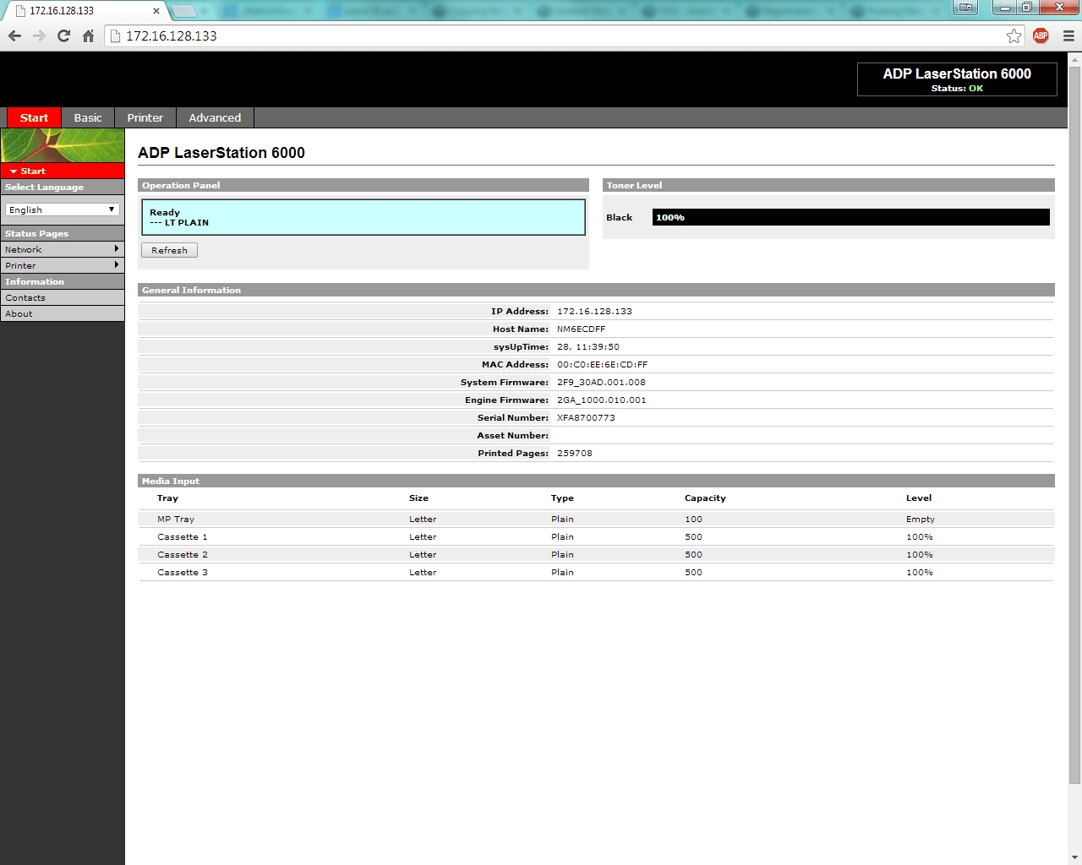
Task: Select system firmware value 2F9_30AD.001.008
Action: pos(601,382)
